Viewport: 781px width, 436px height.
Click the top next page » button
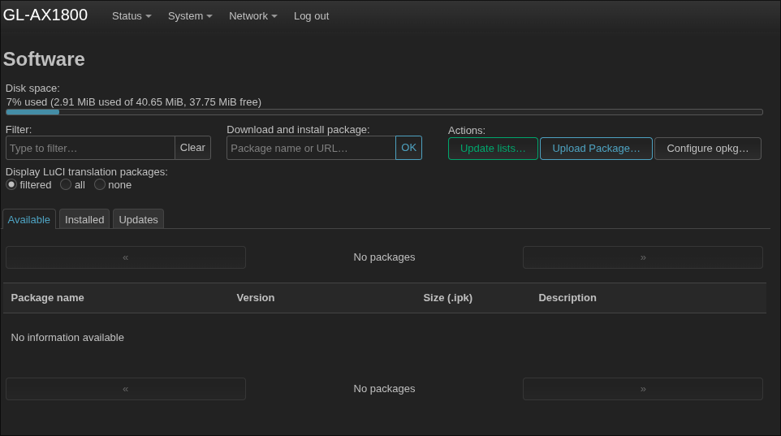(642, 257)
